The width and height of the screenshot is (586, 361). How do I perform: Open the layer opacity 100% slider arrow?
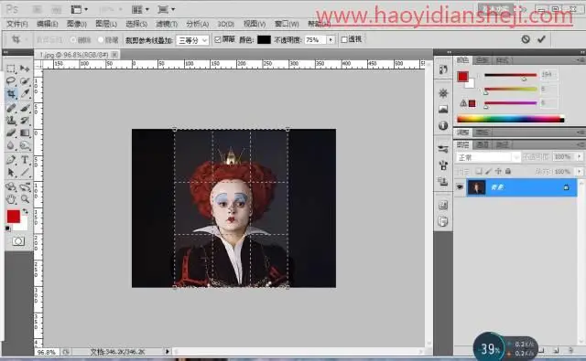point(580,157)
